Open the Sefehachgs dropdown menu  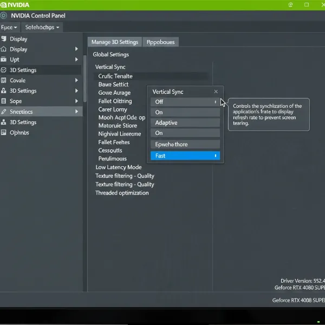(42, 28)
